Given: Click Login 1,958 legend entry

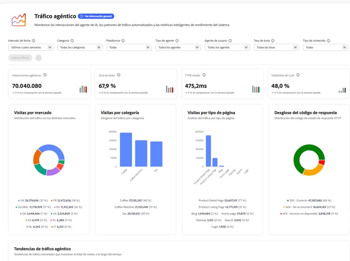Looking at the screenshot, I should tap(222, 227).
